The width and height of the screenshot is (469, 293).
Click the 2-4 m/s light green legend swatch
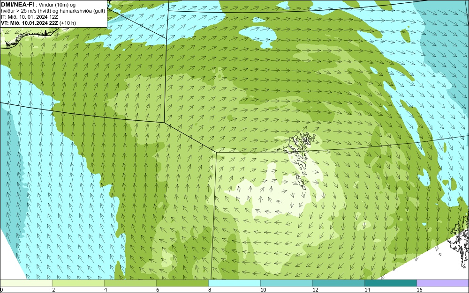[x=78, y=283]
